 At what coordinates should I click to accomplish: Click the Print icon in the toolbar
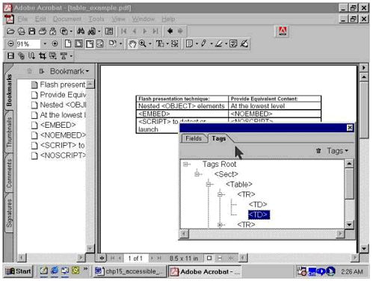pos(43,31)
